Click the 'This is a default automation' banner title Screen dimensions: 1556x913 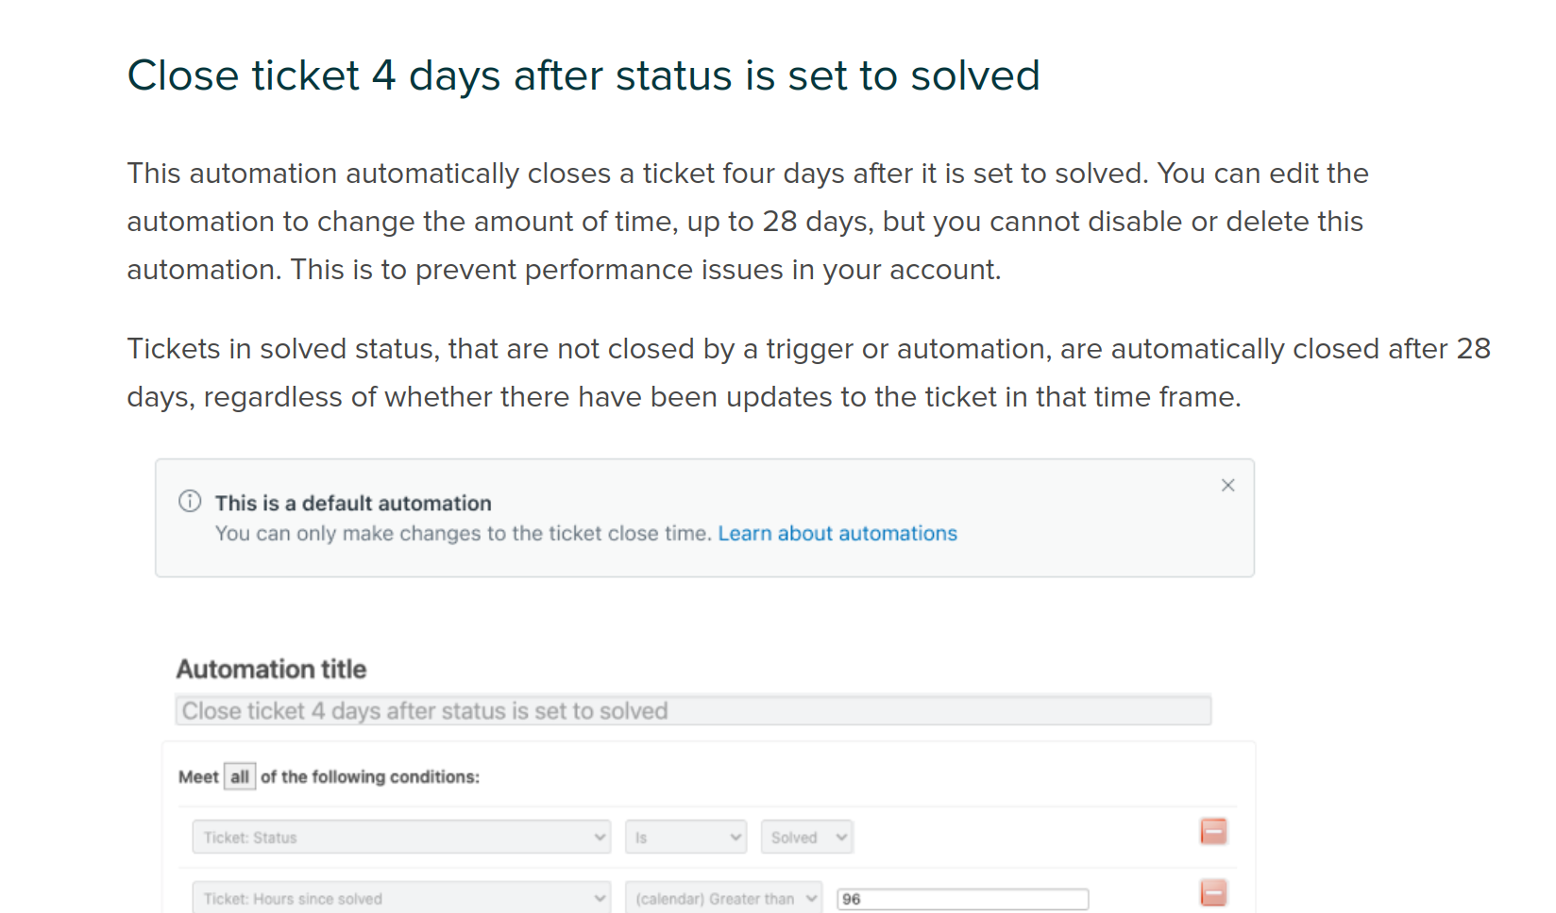(353, 503)
